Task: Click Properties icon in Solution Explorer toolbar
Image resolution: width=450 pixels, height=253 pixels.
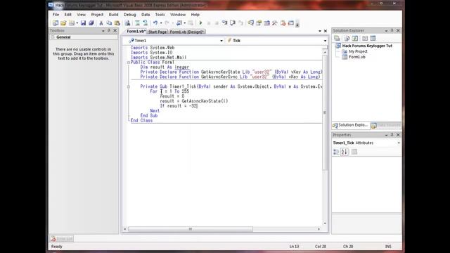Action: coord(337,38)
